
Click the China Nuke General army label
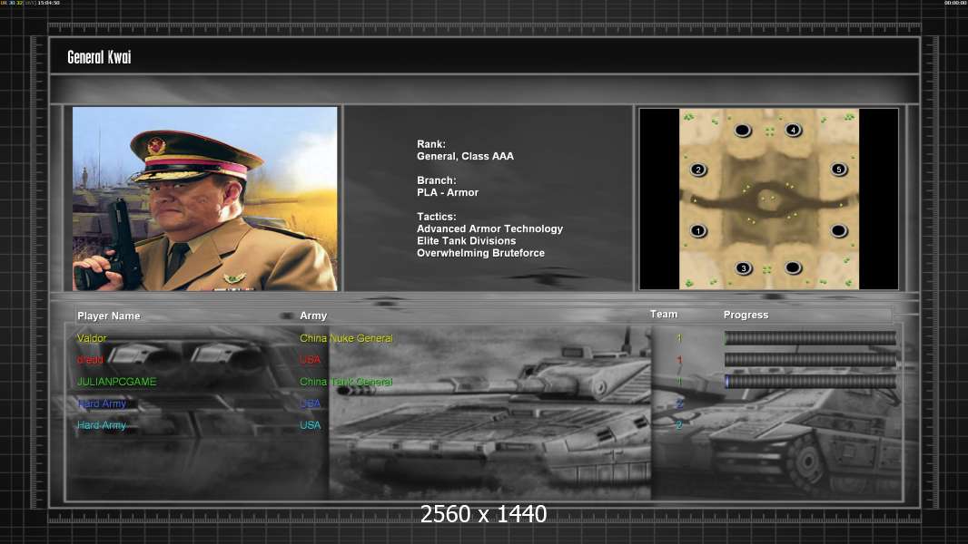pos(346,338)
